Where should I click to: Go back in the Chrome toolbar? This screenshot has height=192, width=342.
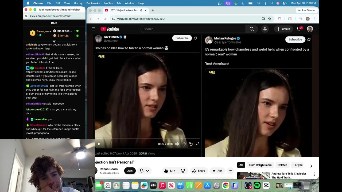pos(91,19)
